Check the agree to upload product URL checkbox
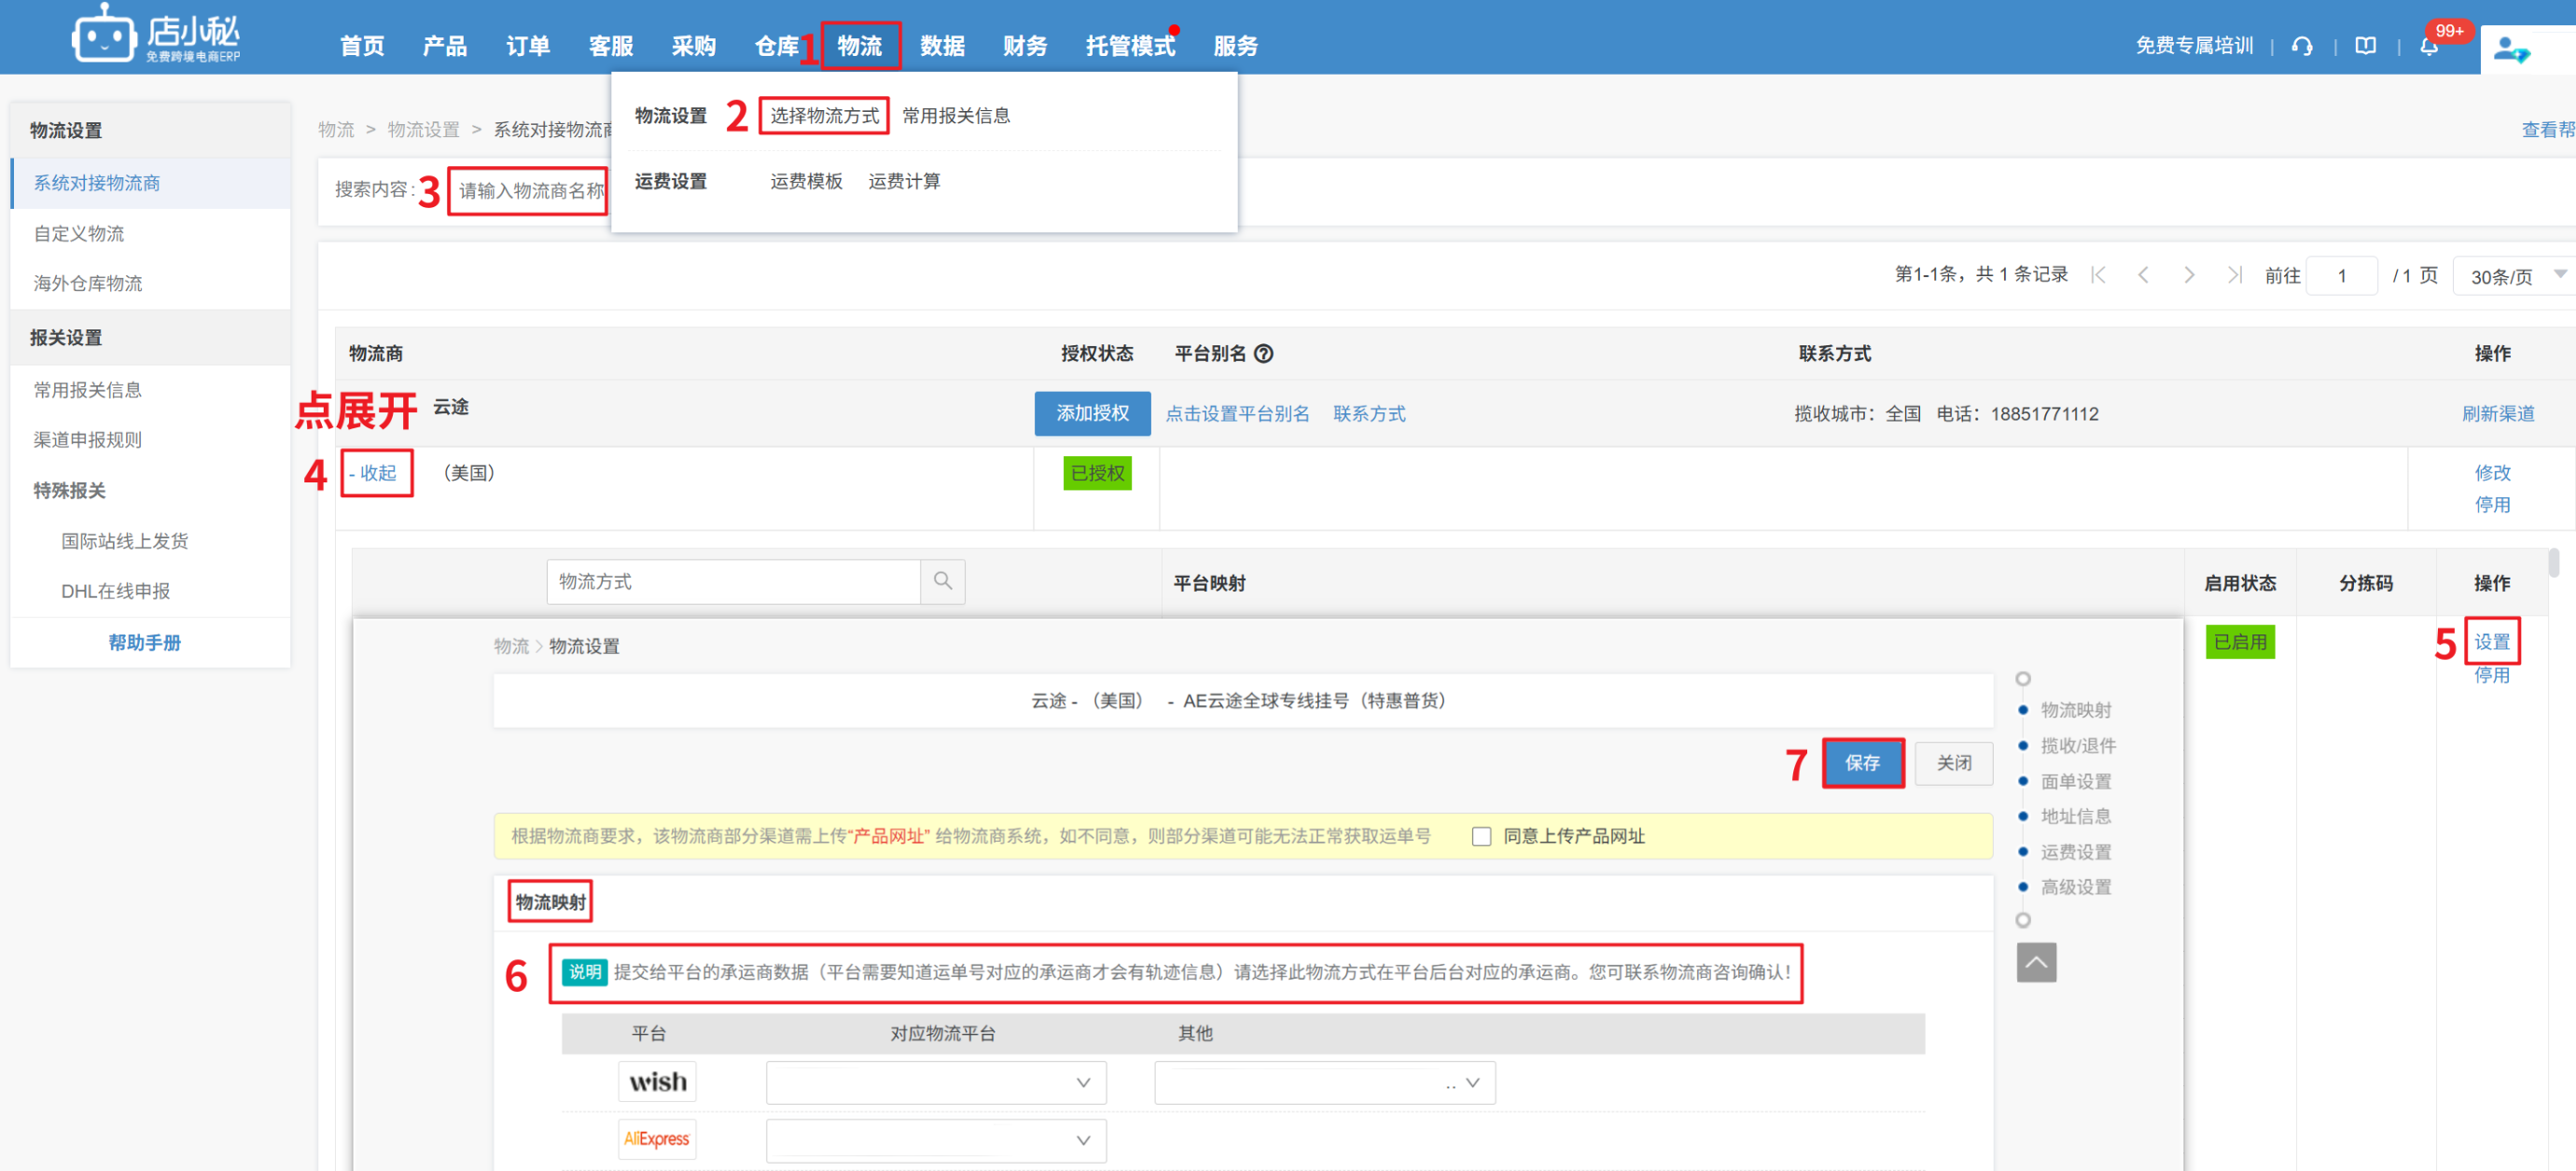 (1481, 836)
